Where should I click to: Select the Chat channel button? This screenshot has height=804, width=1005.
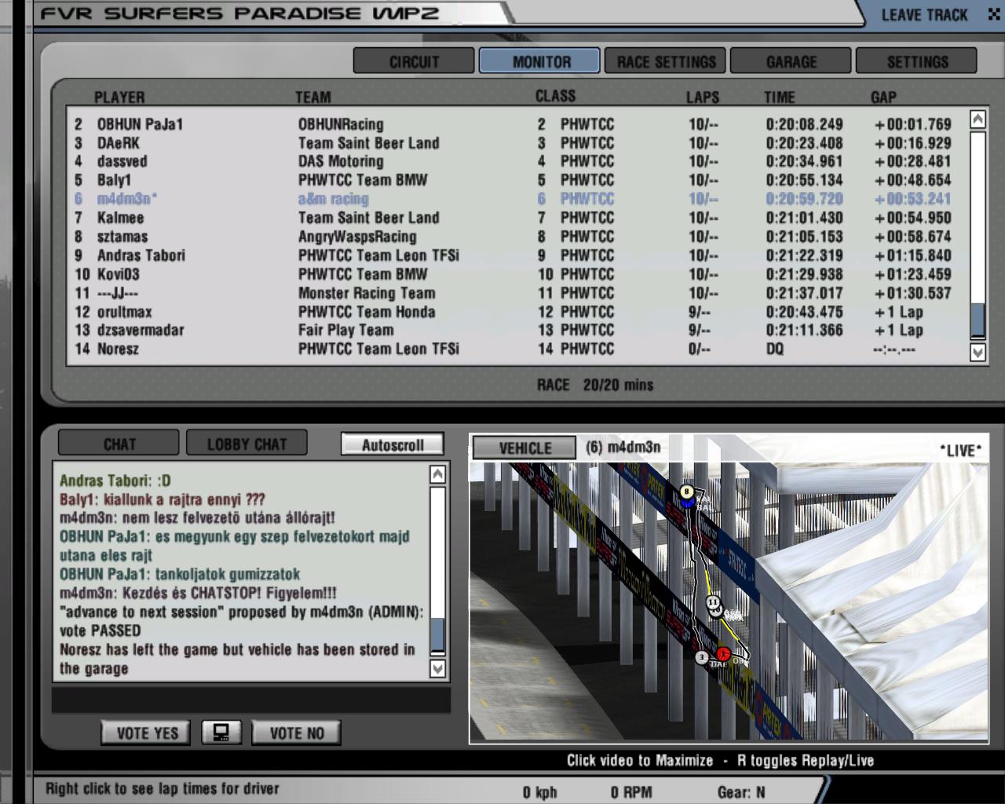point(119,444)
